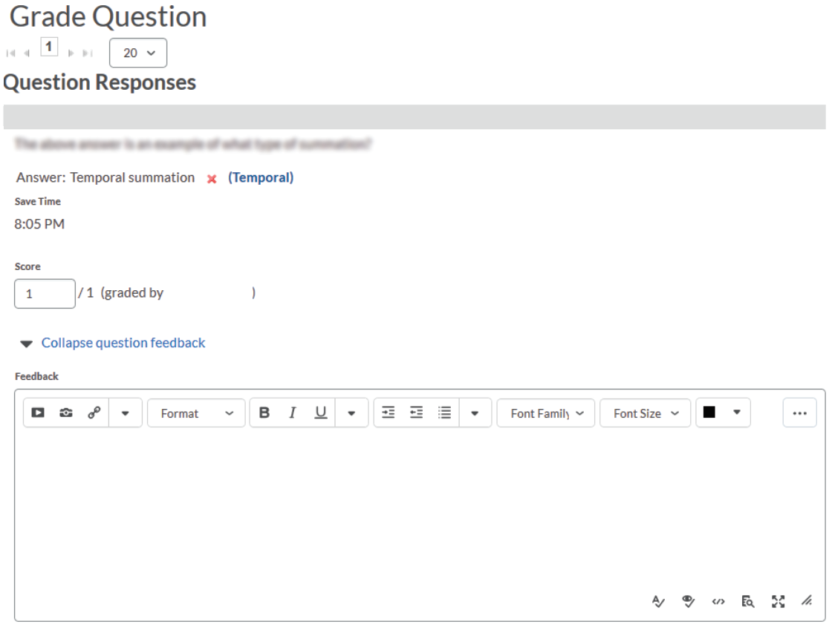This screenshot has height=627, width=829.
Task: Toggle fullscreen editor mode
Action: pos(778,601)
